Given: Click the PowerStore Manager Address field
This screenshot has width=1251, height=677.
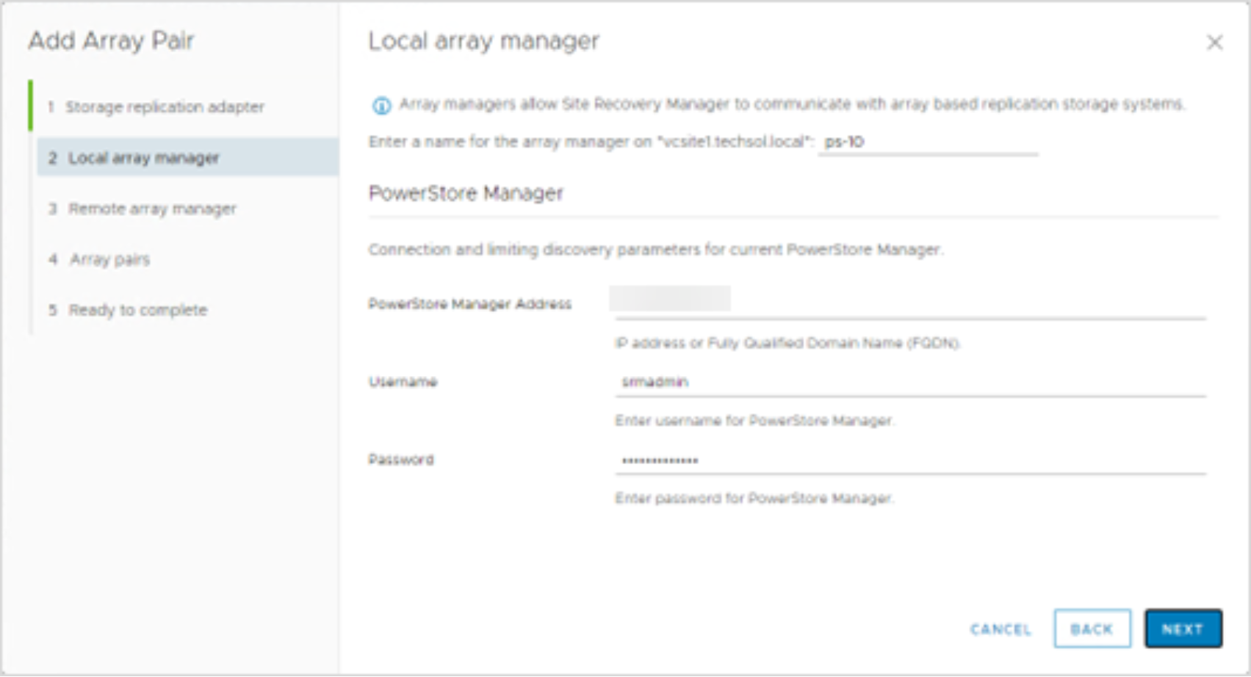Looking at the screenshot, I should (x=910, y=303).
